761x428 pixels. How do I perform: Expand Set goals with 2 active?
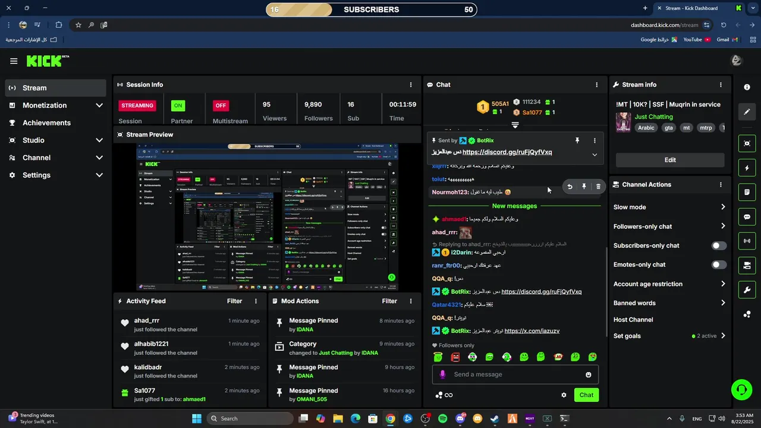[670, 336]
